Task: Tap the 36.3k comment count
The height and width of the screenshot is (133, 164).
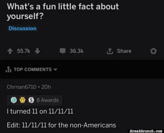Action: (77, 51)
